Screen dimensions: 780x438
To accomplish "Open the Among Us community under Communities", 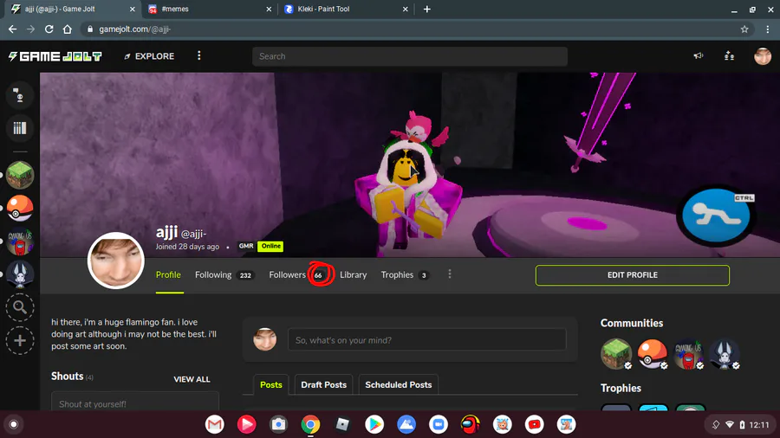I will point(688,353).
